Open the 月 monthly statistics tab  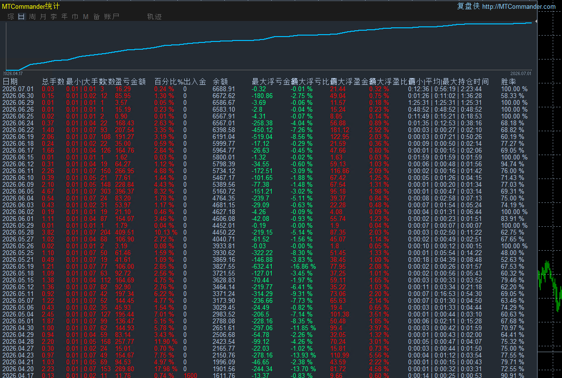click(x=43, y=17)
